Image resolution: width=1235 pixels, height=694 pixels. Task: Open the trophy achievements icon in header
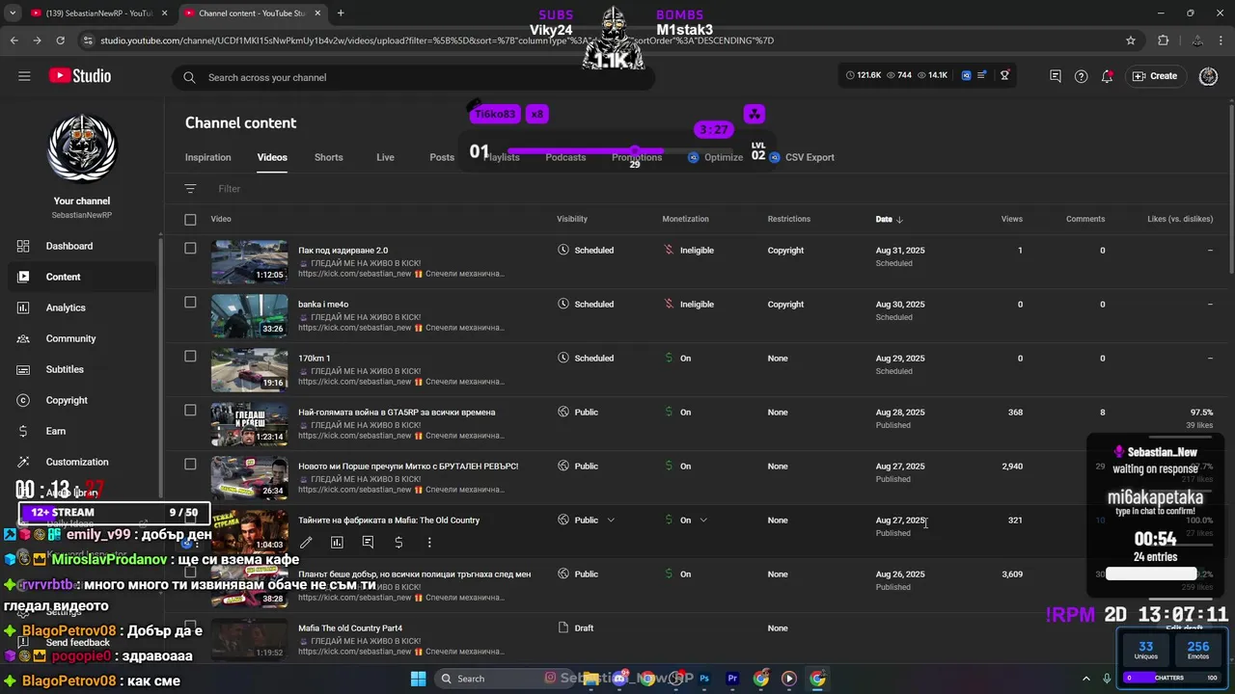pyautogui.click(x=1004, y=75)
